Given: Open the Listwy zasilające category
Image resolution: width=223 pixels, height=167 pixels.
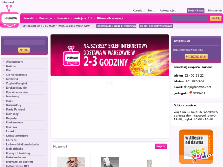Looking at the screenshot, I should tap(17, 136).
